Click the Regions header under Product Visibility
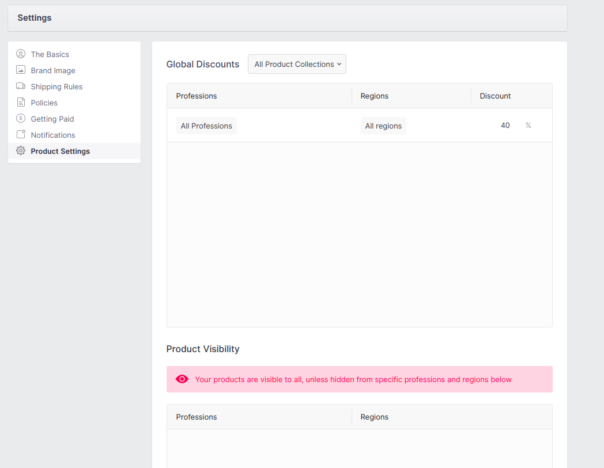 pos(375,417)
